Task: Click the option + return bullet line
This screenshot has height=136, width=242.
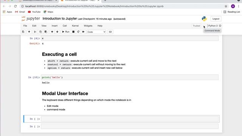Action: click(x=85, y=68)
